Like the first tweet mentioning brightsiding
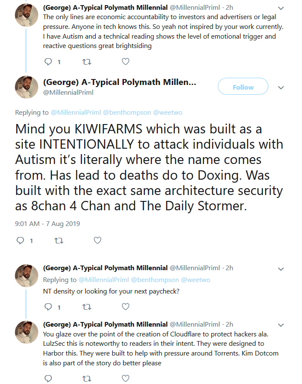 125,62
